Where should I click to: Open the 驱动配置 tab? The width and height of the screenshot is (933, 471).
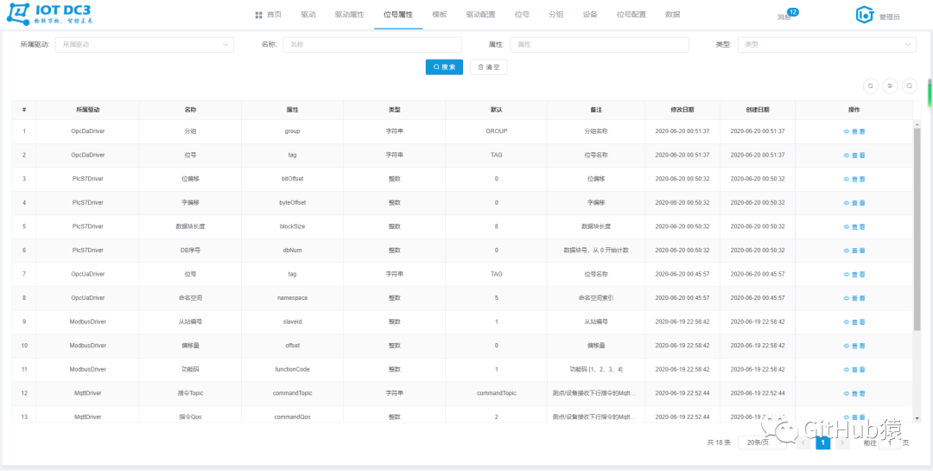[481, 15]
